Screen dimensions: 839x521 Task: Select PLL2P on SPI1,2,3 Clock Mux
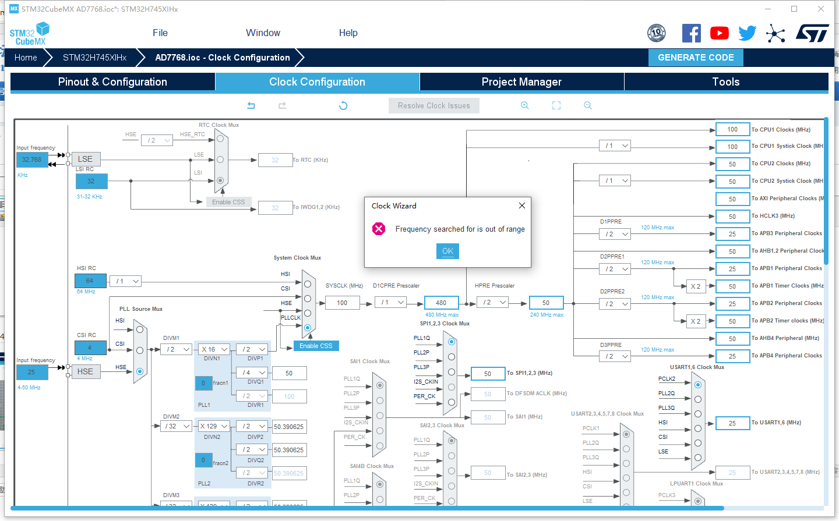(452, 357)
